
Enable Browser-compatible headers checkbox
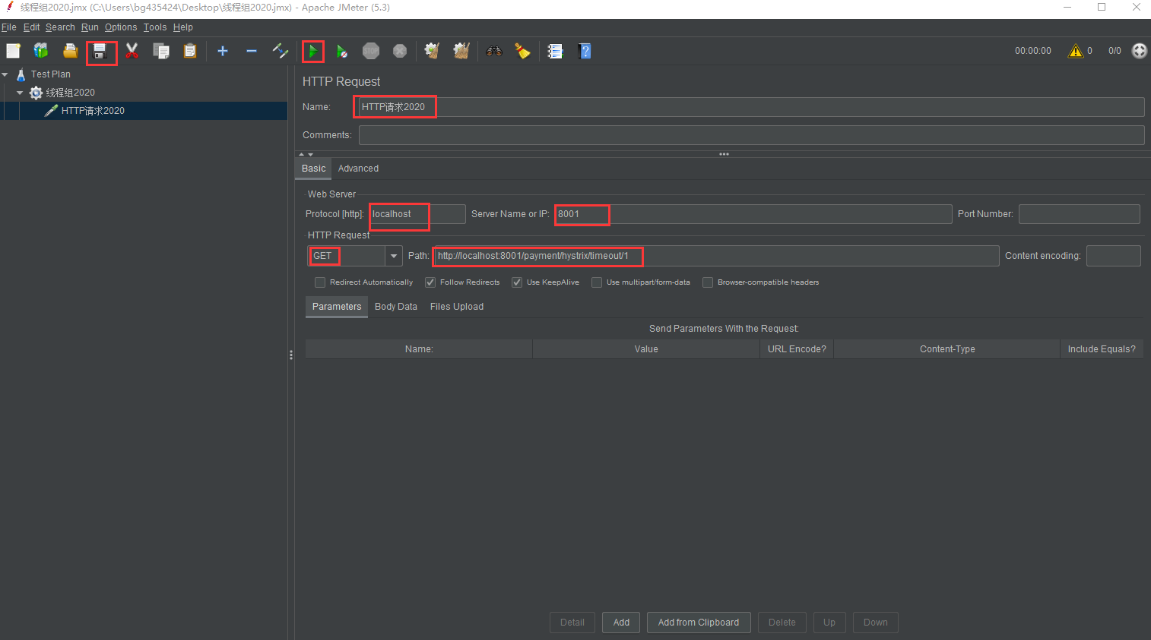click(708, 282)
